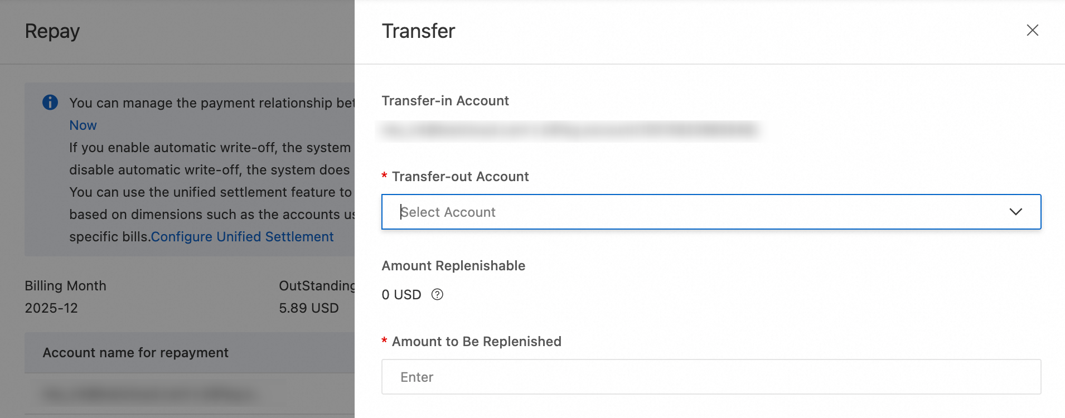Open the Configure Unified Settlement link
The height and width of the screenshot is (418, 1065).
[242, 237]
